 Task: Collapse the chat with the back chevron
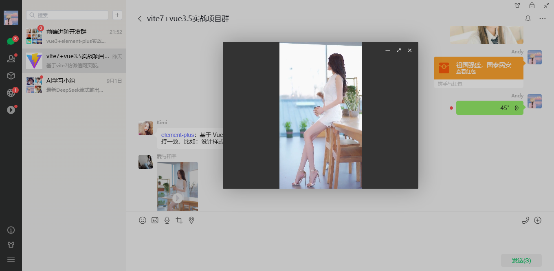(x=140, y=18)
